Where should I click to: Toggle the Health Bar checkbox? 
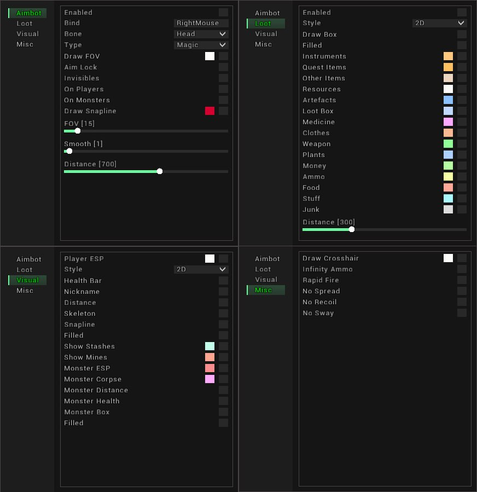coord(223,280)
